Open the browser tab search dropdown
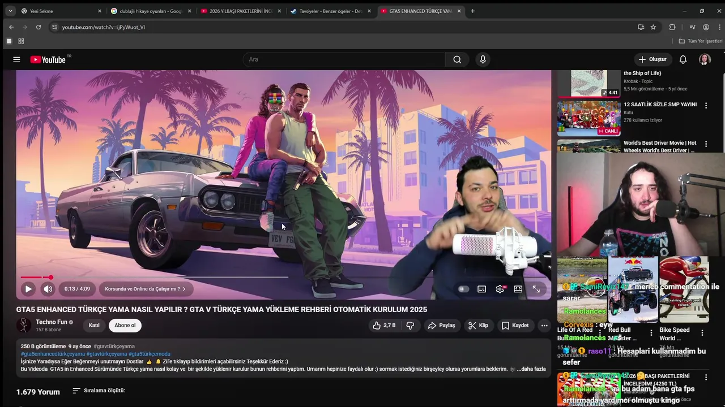Viewport: 725px width, 407px height. coord(10,11)
